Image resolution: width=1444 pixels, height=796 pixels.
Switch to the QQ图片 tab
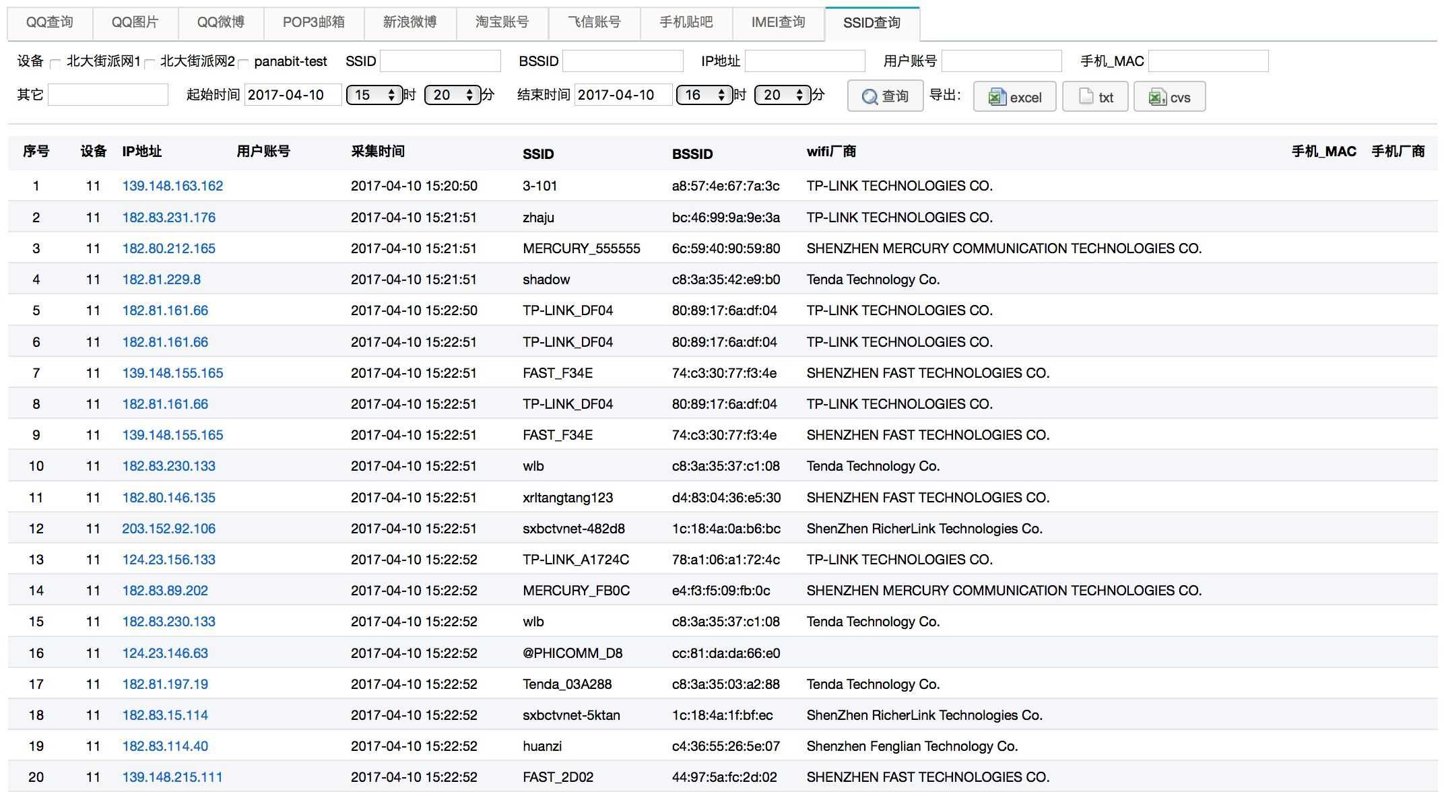(135, 22)
